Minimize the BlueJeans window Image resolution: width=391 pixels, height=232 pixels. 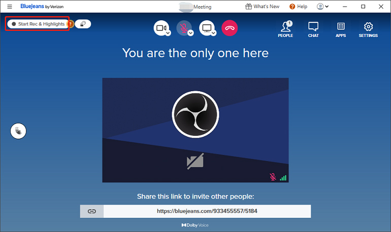coord(345,7)
